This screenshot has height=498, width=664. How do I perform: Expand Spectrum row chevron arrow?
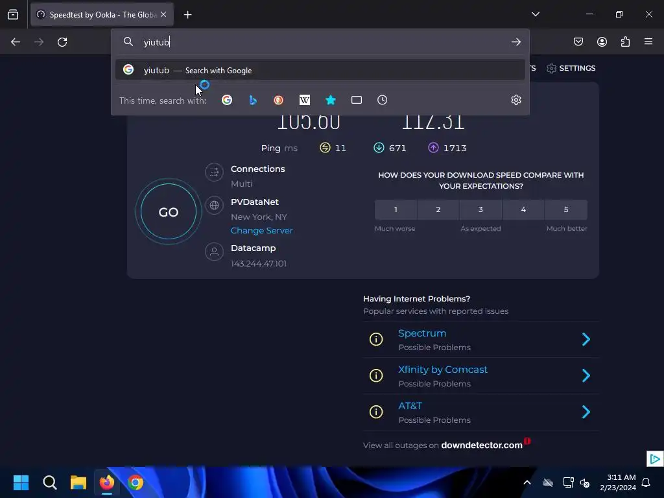[586, 339]
